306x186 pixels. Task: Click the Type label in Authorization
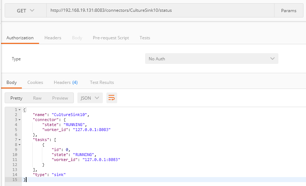tap(16, 59)
